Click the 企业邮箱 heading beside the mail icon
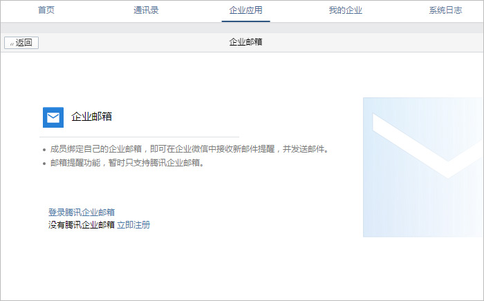The height and width of the screenshot is (301, 484). [91, 117]
